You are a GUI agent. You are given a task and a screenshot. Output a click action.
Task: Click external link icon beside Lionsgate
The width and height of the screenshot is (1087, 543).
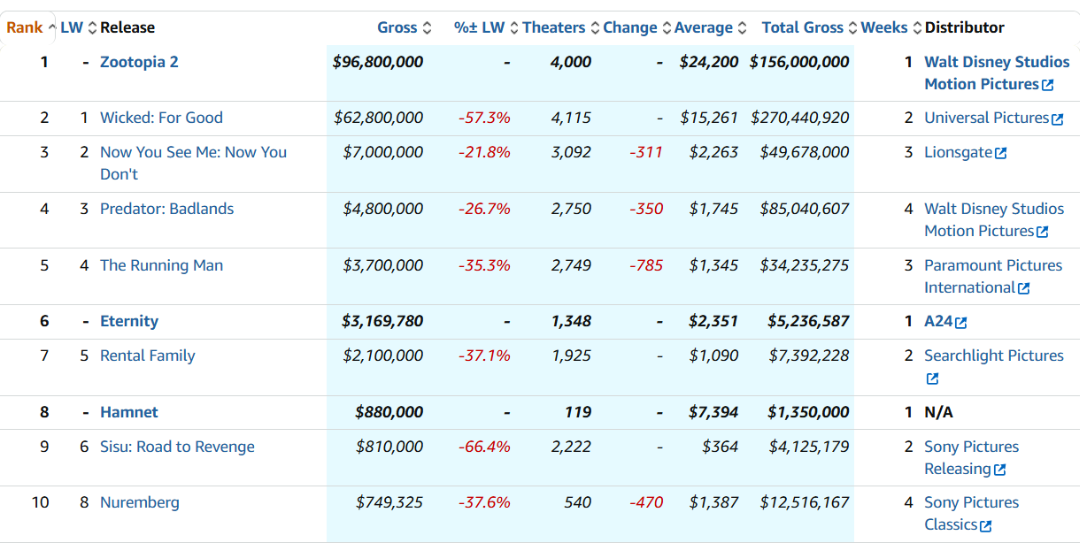point(1000,153)
